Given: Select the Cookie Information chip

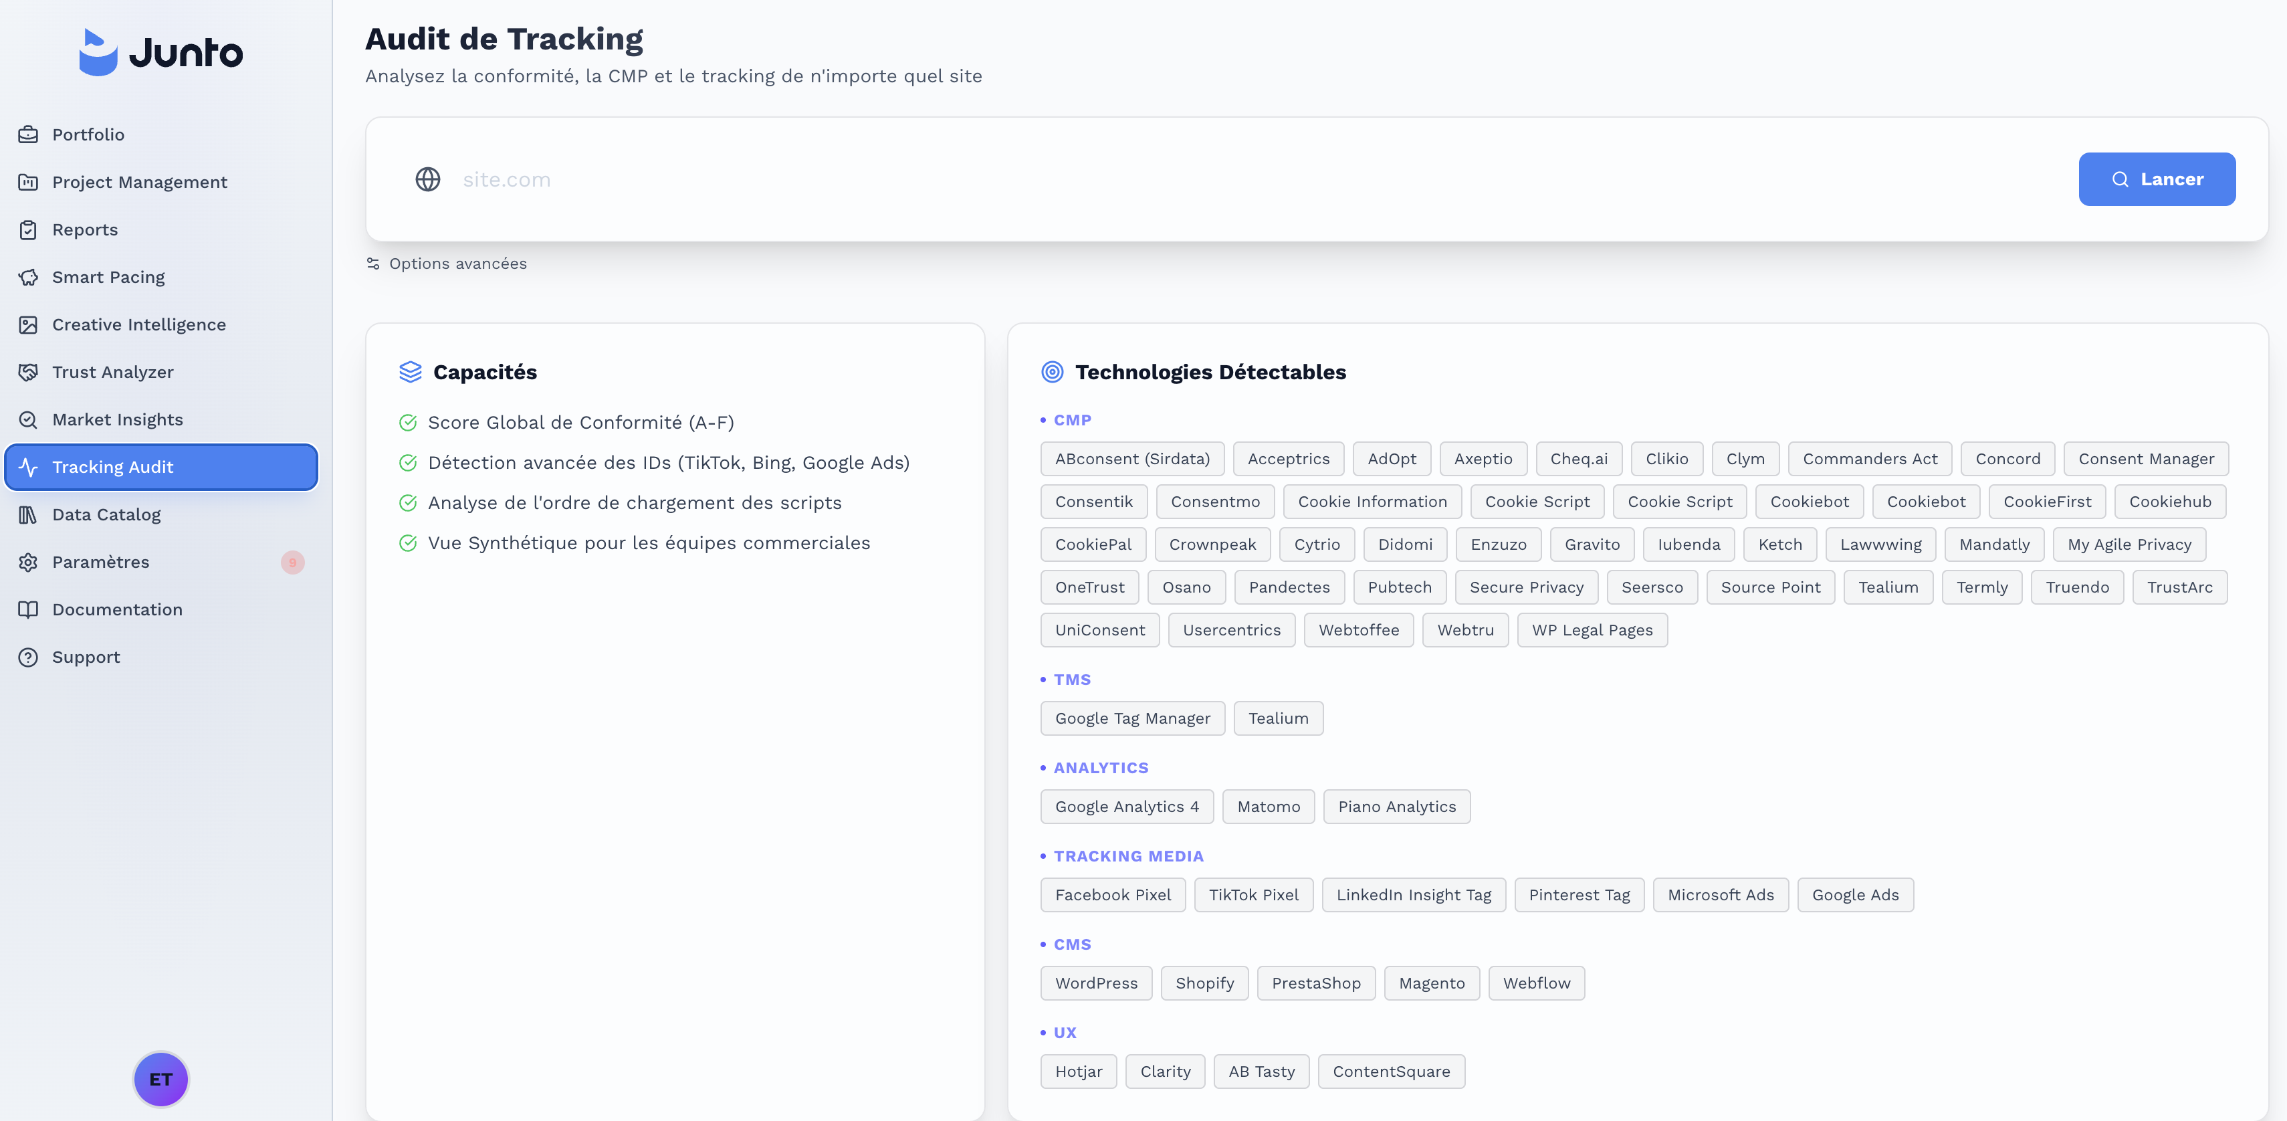Looking at the screenshot, I should pyautogui.click(x=1373, y=502).
